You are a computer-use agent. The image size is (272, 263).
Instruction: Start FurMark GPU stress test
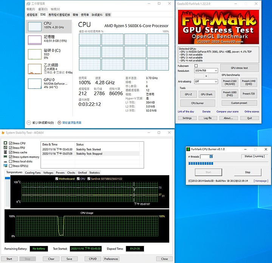pyautogui.click(x=240, y=68)
